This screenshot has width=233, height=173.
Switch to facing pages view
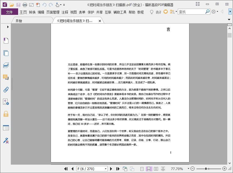tap(156, 169)
